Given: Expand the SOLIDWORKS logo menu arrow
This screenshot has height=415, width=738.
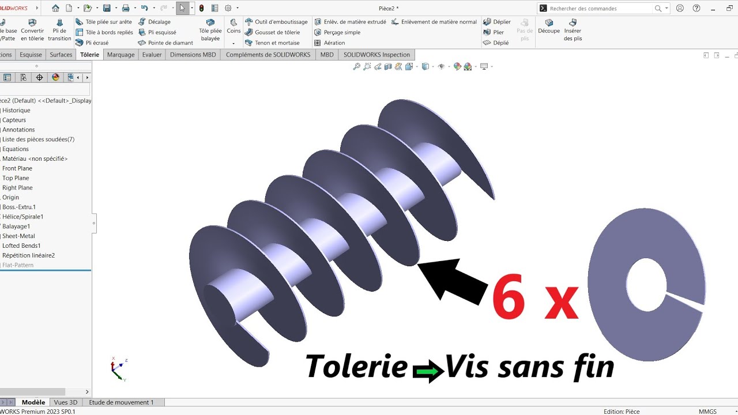Looking at the screenshot, I should click(x=37, y=8).
